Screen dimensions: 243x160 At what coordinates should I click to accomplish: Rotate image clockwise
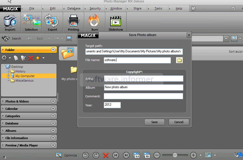tap(96, 155)
